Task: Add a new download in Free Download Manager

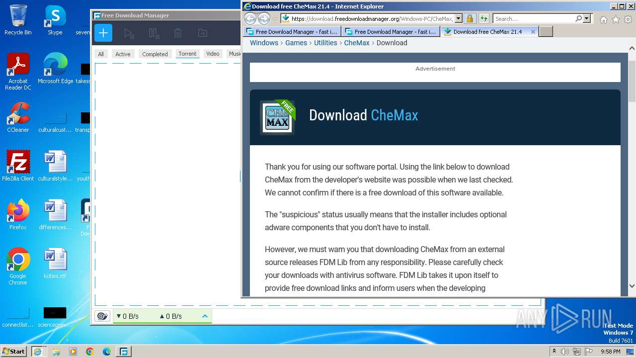Action: click(x=103, y=33)
